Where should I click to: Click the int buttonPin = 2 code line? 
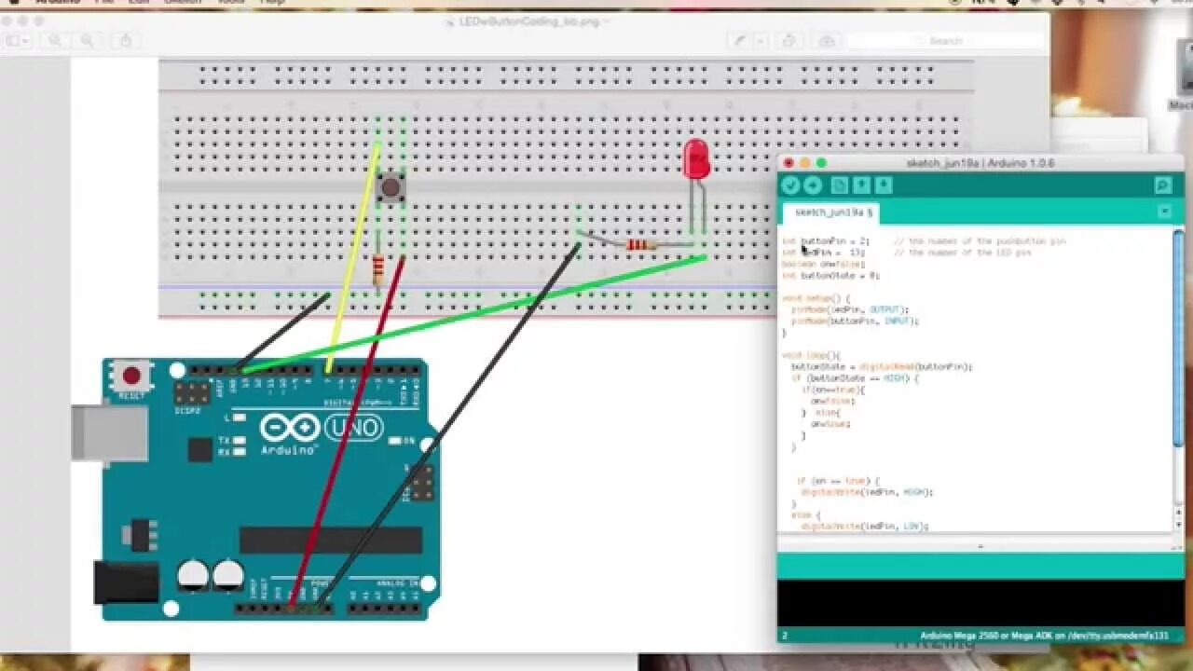coord(826,240)
